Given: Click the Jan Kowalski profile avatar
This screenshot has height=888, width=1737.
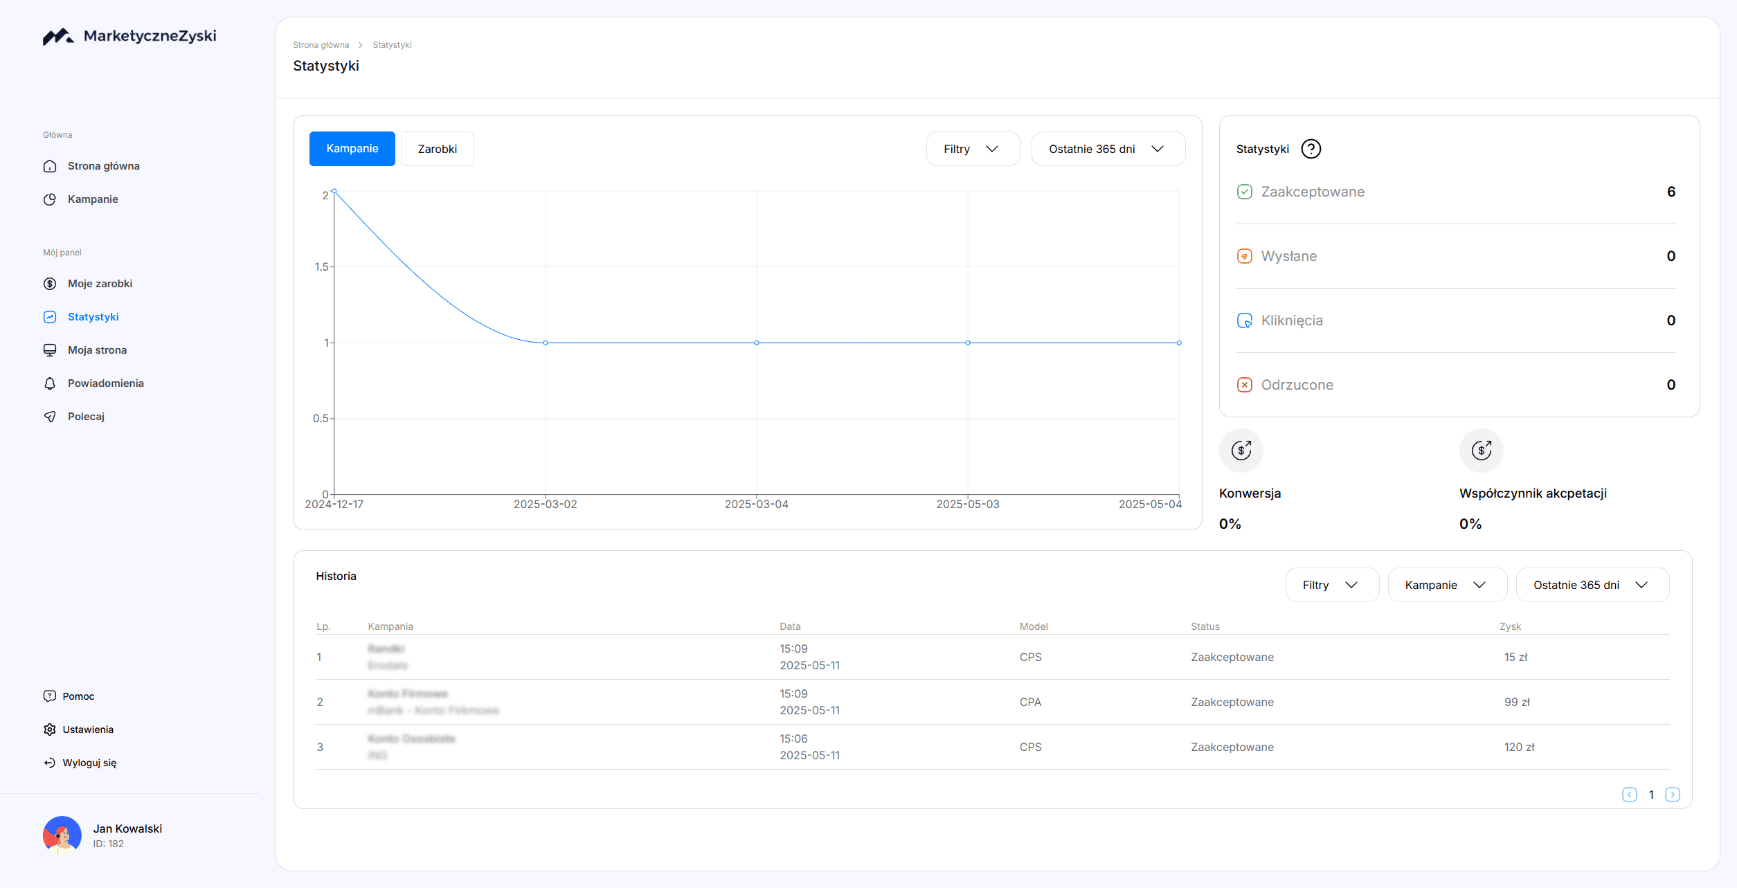Looking at the screenshot, I should tap(62, 835).
